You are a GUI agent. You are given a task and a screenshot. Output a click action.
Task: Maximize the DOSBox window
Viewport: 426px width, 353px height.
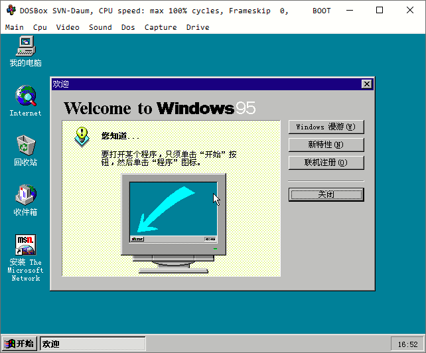pos(380,11)
